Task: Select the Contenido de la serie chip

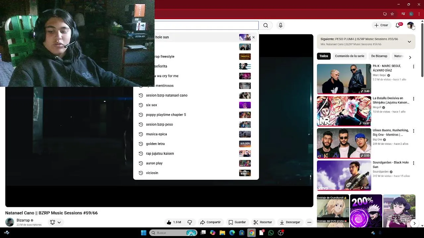Action: point(349,56)
